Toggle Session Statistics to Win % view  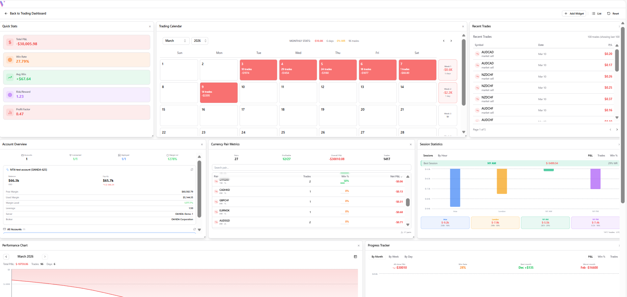coord(614,155)
